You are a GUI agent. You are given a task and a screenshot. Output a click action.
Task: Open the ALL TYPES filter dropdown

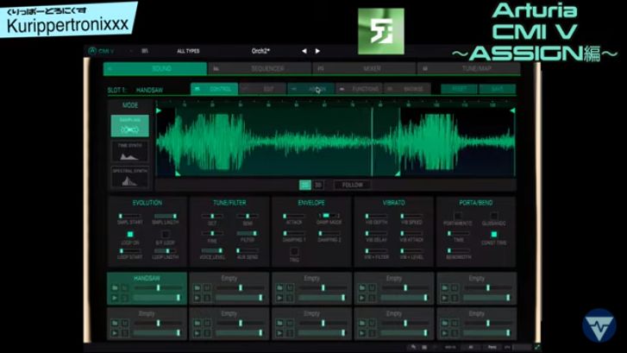(x=188, y=51)
